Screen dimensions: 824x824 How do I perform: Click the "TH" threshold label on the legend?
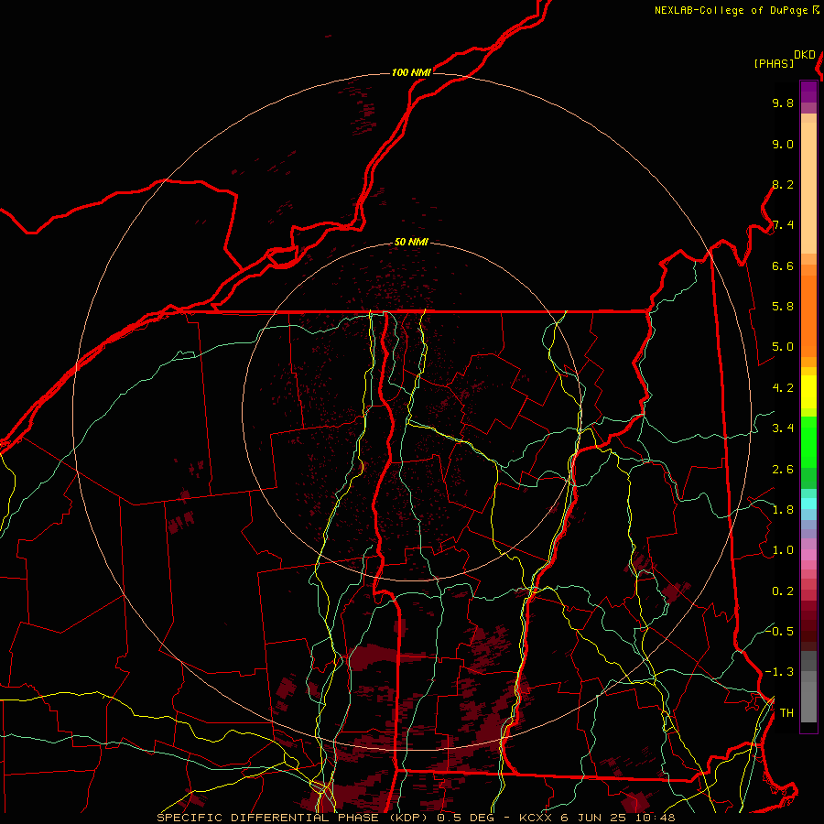[x=786, y=713]
